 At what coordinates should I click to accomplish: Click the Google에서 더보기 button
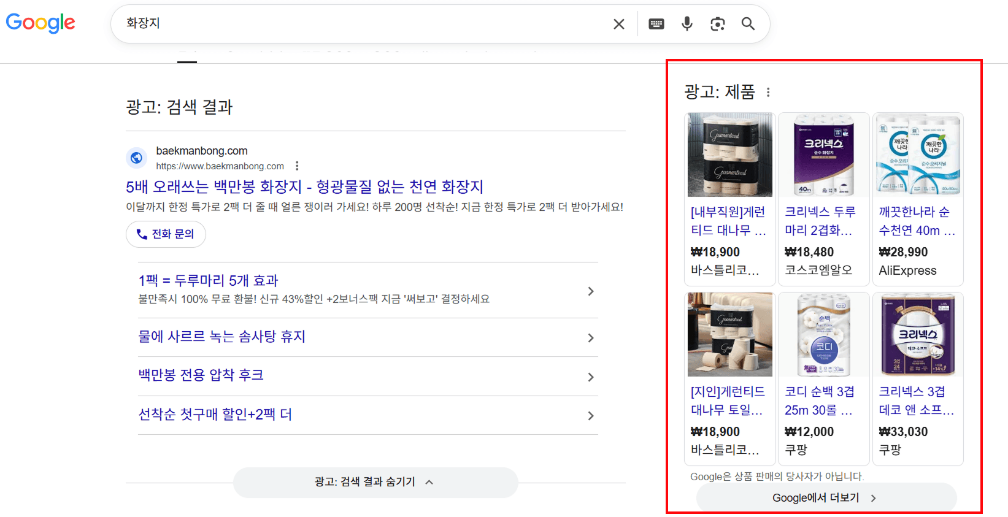click(826, 498)
